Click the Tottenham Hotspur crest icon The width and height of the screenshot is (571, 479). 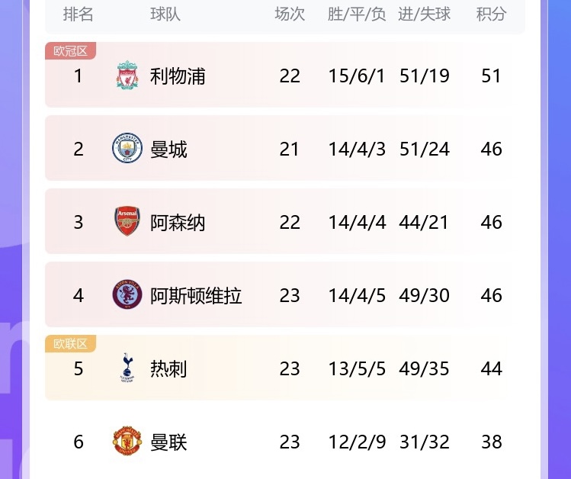point(127,368)
